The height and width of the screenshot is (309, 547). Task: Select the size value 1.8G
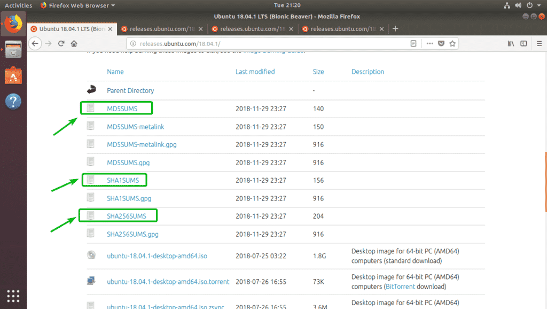319,256
